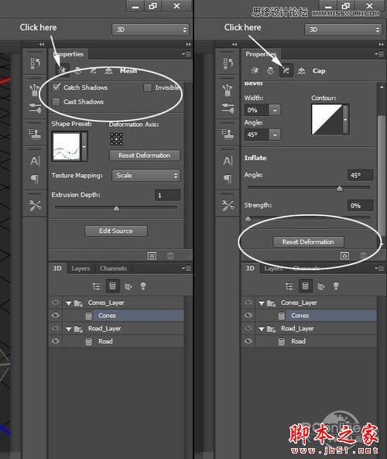Click the Edit Source button

116,231
